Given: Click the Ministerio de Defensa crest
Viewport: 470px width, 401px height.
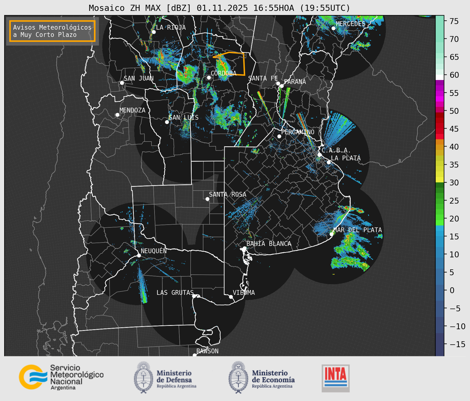Looking at the screenshot, I should click(x=143, y=378).
